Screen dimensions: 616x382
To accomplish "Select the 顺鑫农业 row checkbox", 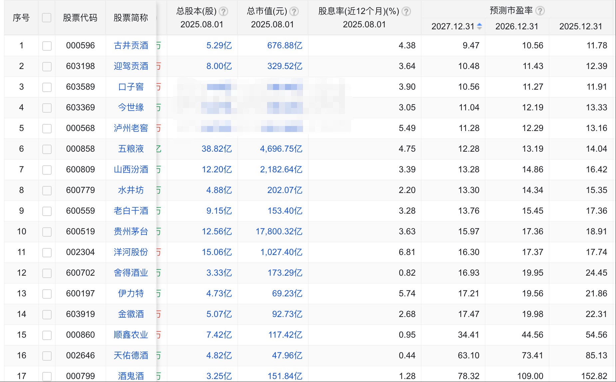I will tap(47, 335).
